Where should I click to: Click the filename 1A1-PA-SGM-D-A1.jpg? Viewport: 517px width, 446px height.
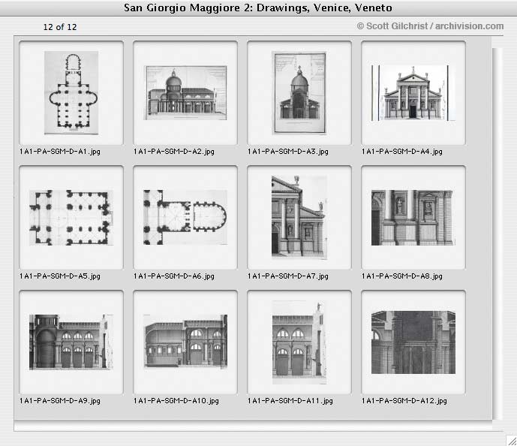[60, 152]
